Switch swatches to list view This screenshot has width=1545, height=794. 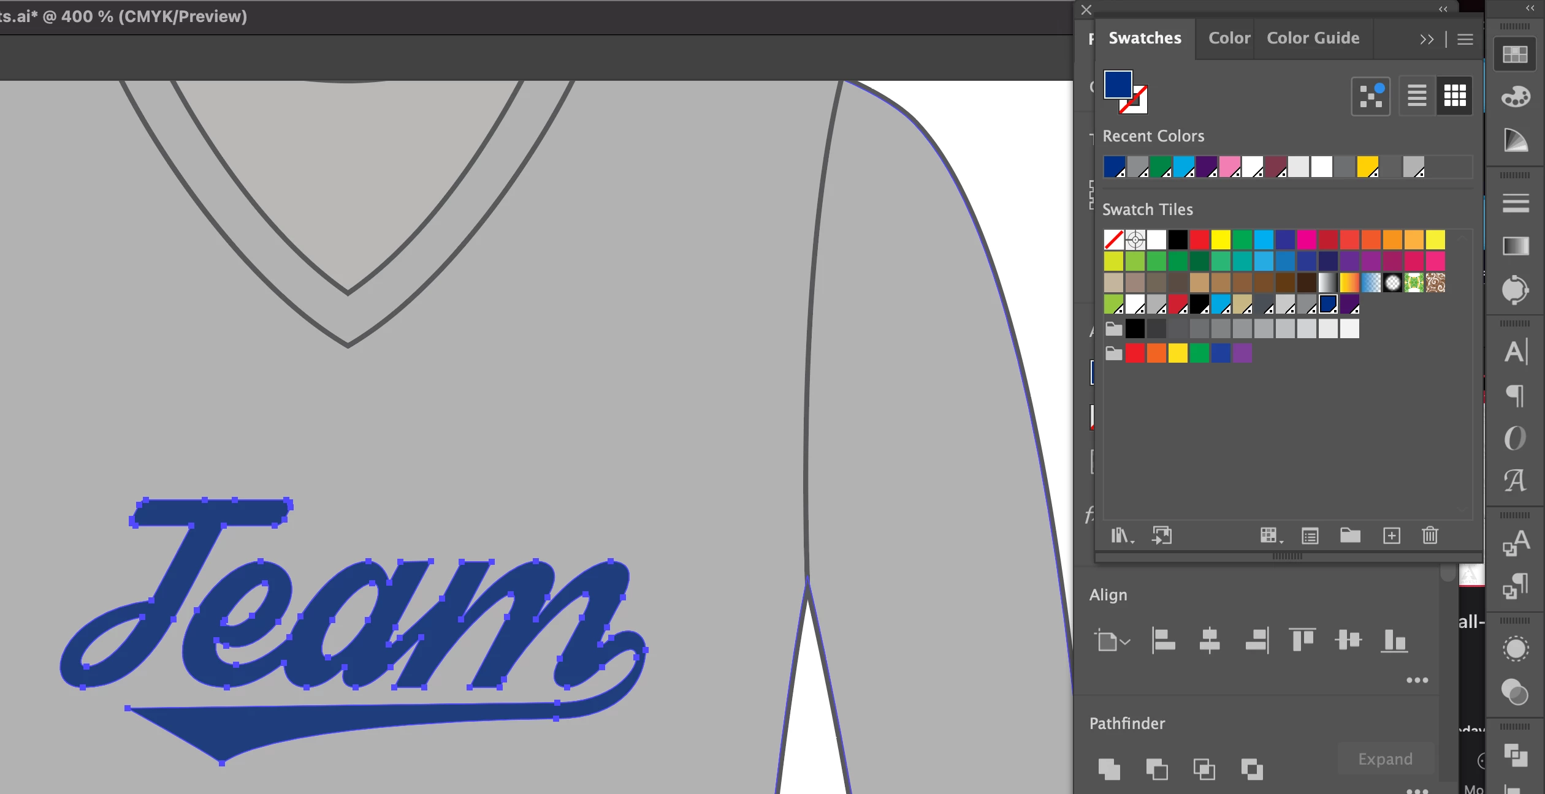click(1417, 96)
